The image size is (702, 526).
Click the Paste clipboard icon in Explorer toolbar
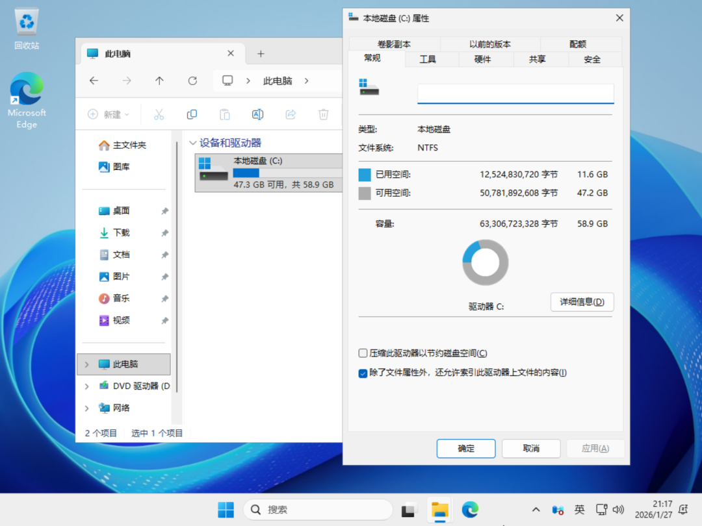tap(225, 114)
